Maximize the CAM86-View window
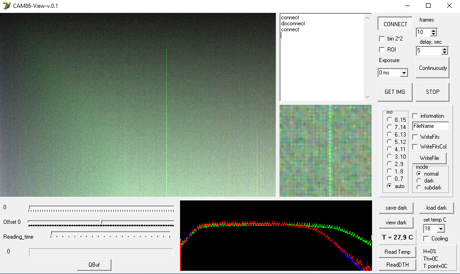The height and width of the screenshot is (274, 460). [x=428, y=6]
